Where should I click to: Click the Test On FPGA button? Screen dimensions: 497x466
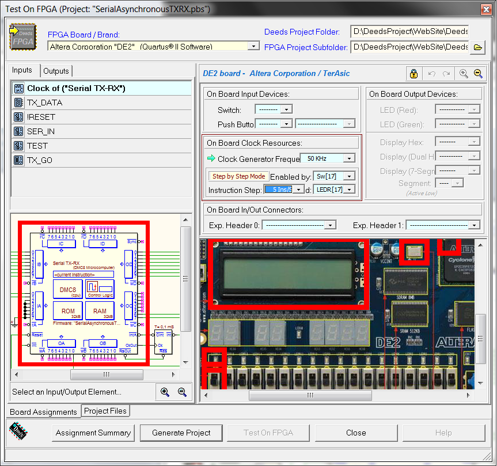268,433
